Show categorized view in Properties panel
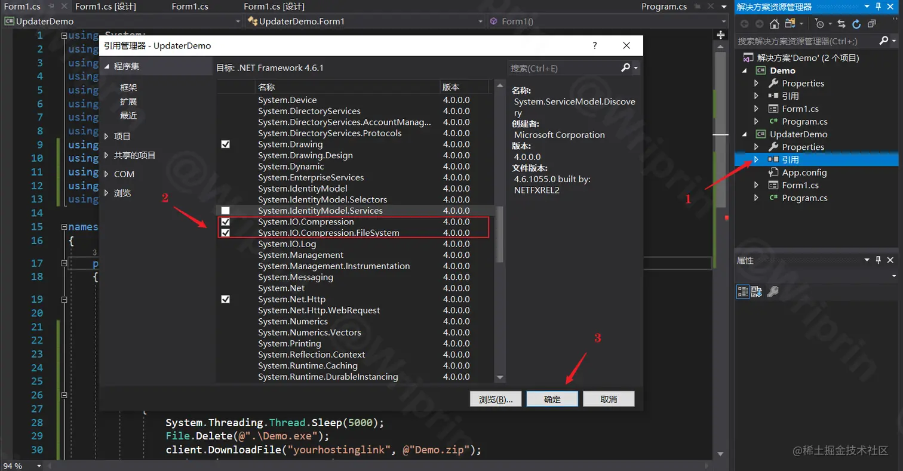This screenshot has width=903, height=471. pos(743,291)
